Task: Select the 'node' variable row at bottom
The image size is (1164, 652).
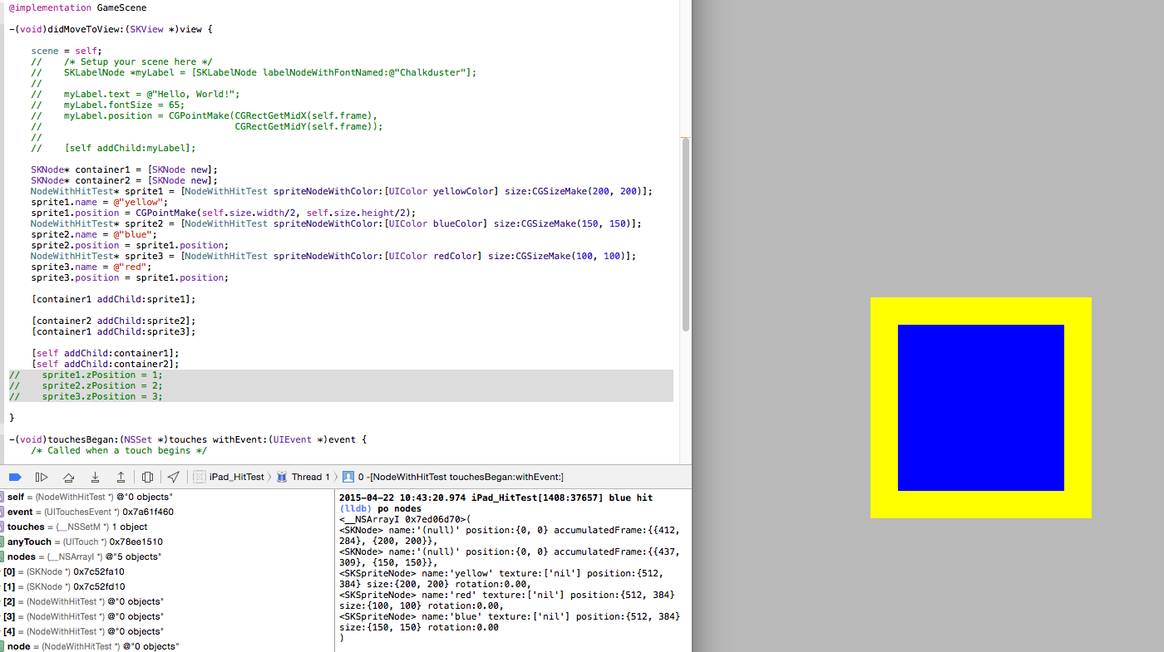Action: tap(166, 646)
